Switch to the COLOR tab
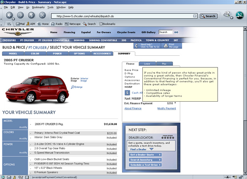Viewport: 247px width, 179px height. (x=35, y=53)
